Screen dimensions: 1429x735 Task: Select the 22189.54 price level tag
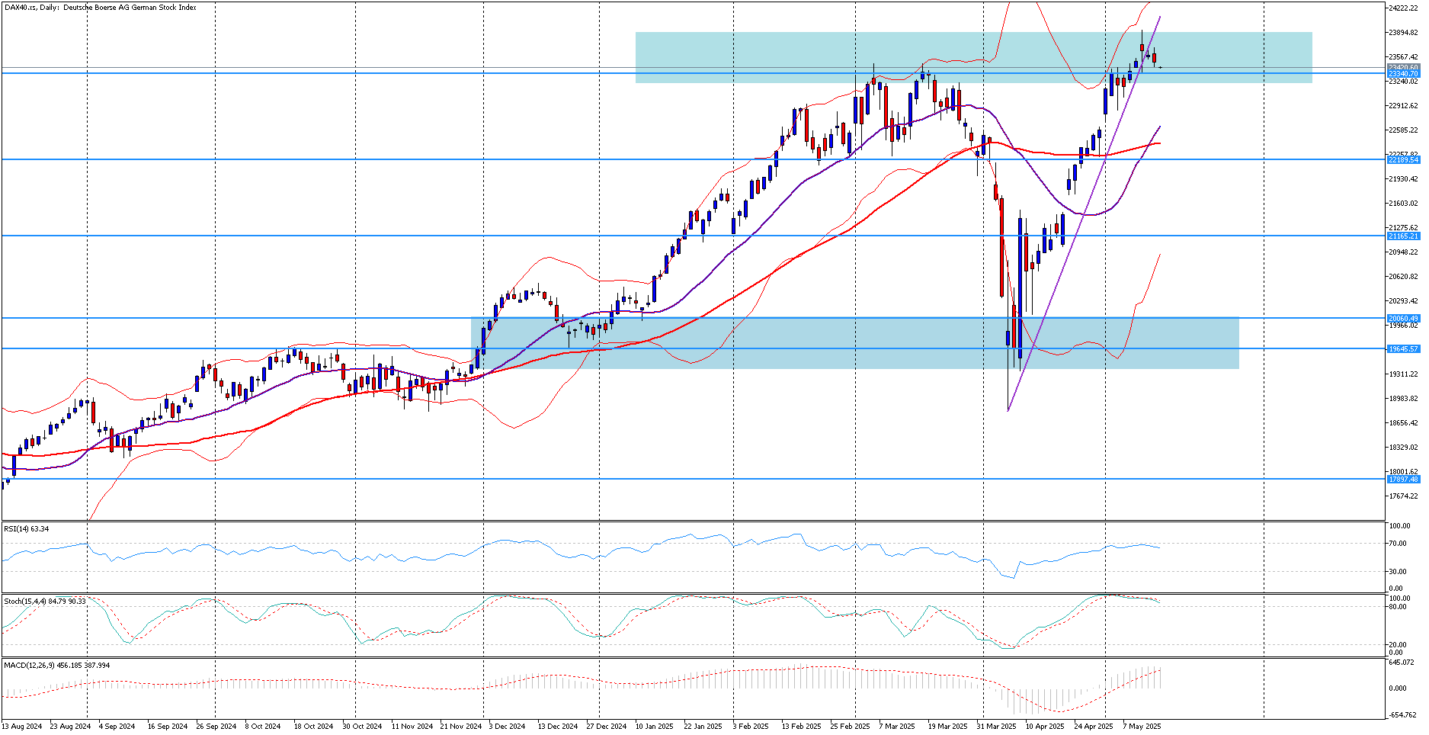(1403, 160)
